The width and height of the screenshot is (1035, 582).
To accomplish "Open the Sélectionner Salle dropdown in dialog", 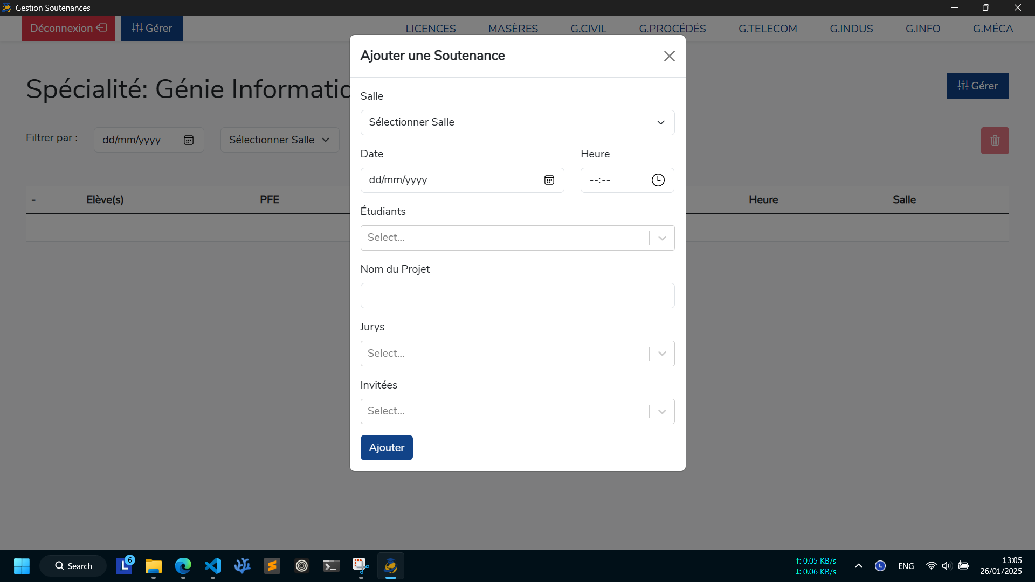I will click(517, 122).
